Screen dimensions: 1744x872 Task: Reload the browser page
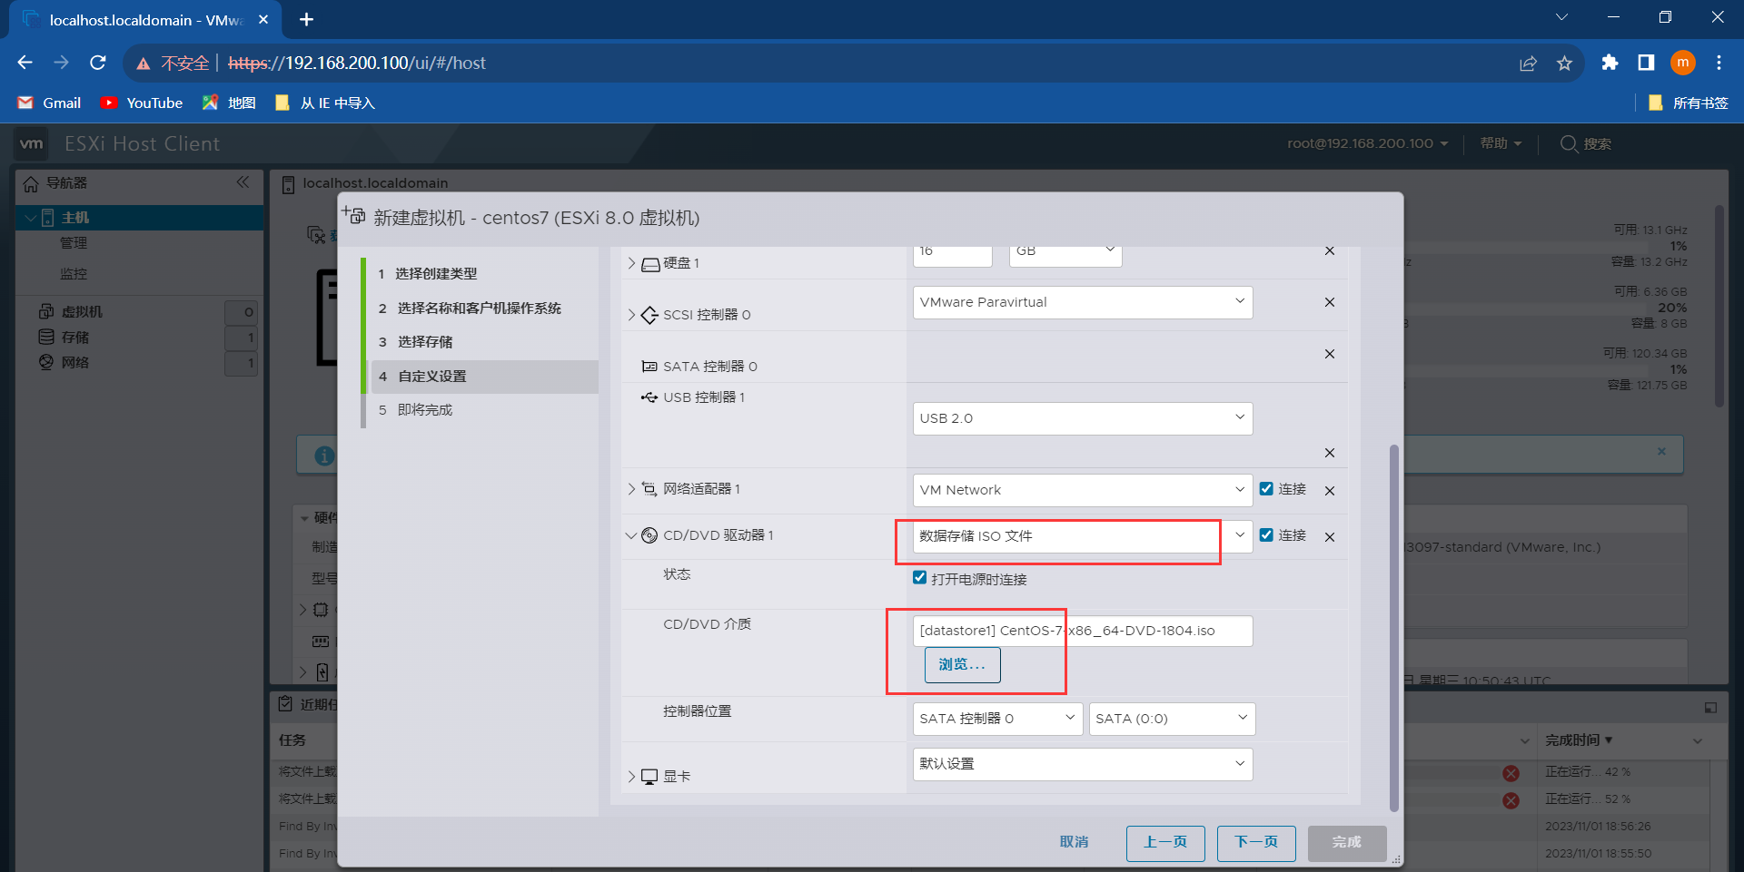click(x=98, y=63)
